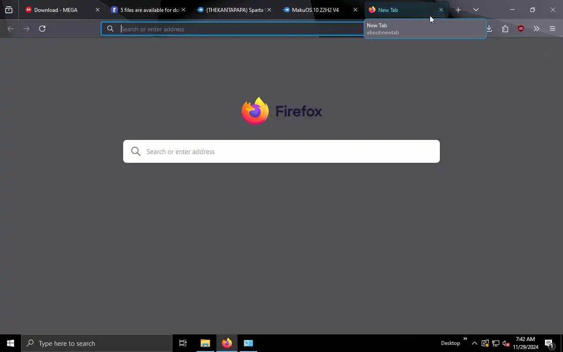The height and width of the screenshot is (352, 563).
Task: Focus the toolbar address bar
Action: pyautogui.click(x=233, y=29)
